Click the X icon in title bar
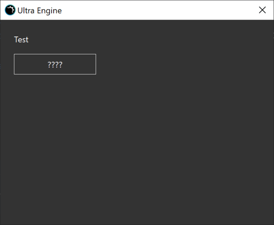Screen dimensions: 274x225 (262, 10)
